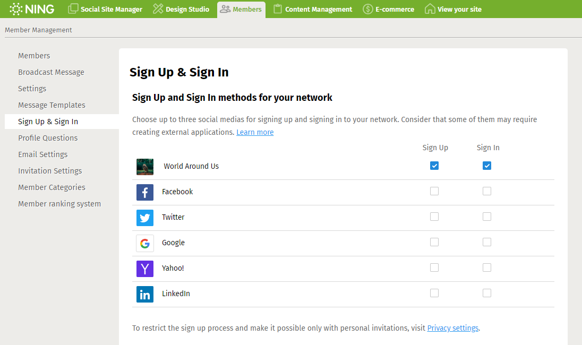Viewport: 582px width, 345px height.
Task: Click the World Around Us thumbnail
Action: point(145,167)
